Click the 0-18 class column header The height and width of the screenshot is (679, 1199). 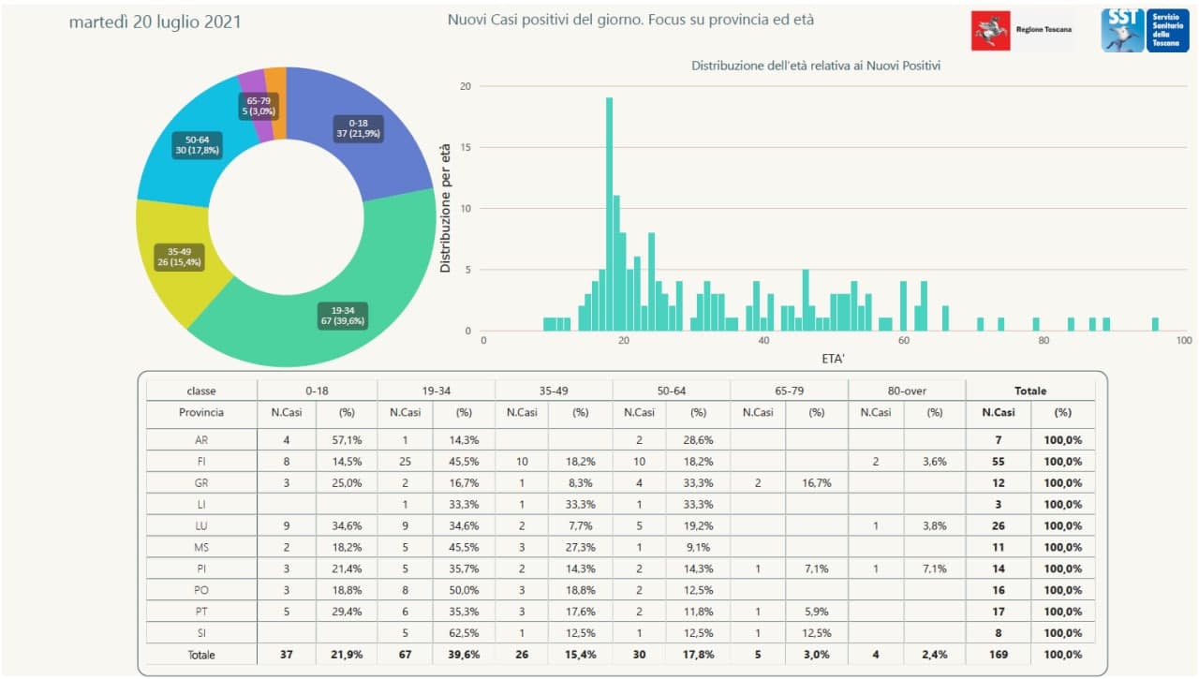317,391
